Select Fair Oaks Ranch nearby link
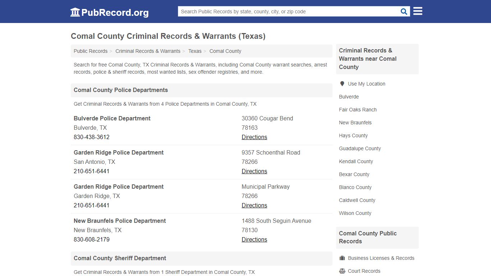 (358, 110)
